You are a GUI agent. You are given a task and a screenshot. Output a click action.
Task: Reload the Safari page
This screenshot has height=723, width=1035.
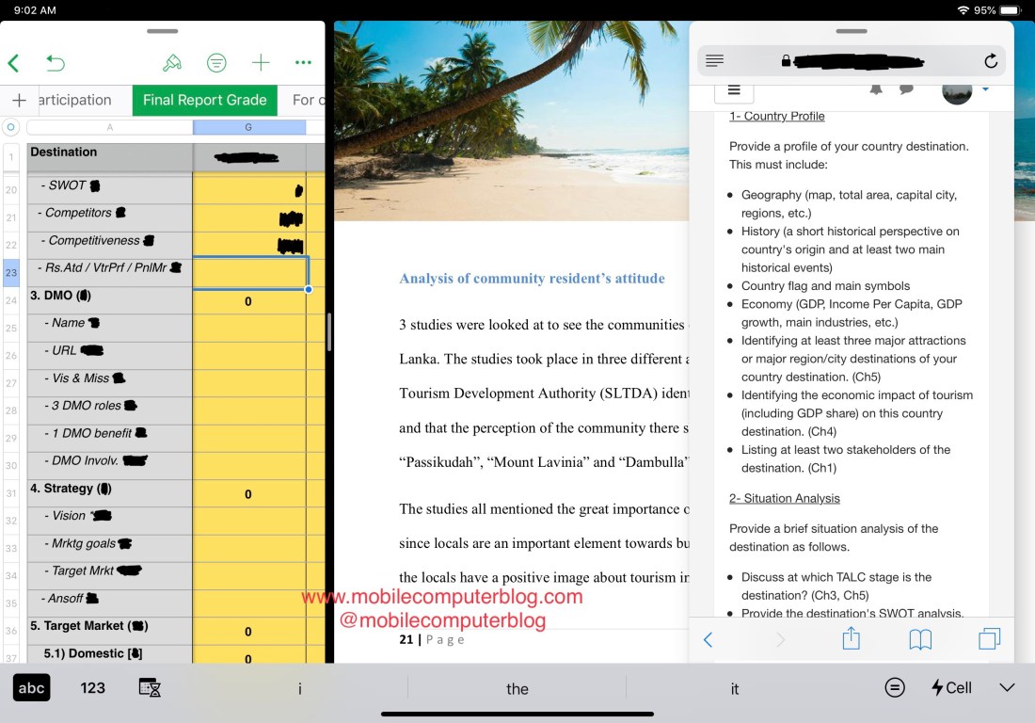[991, 61]
